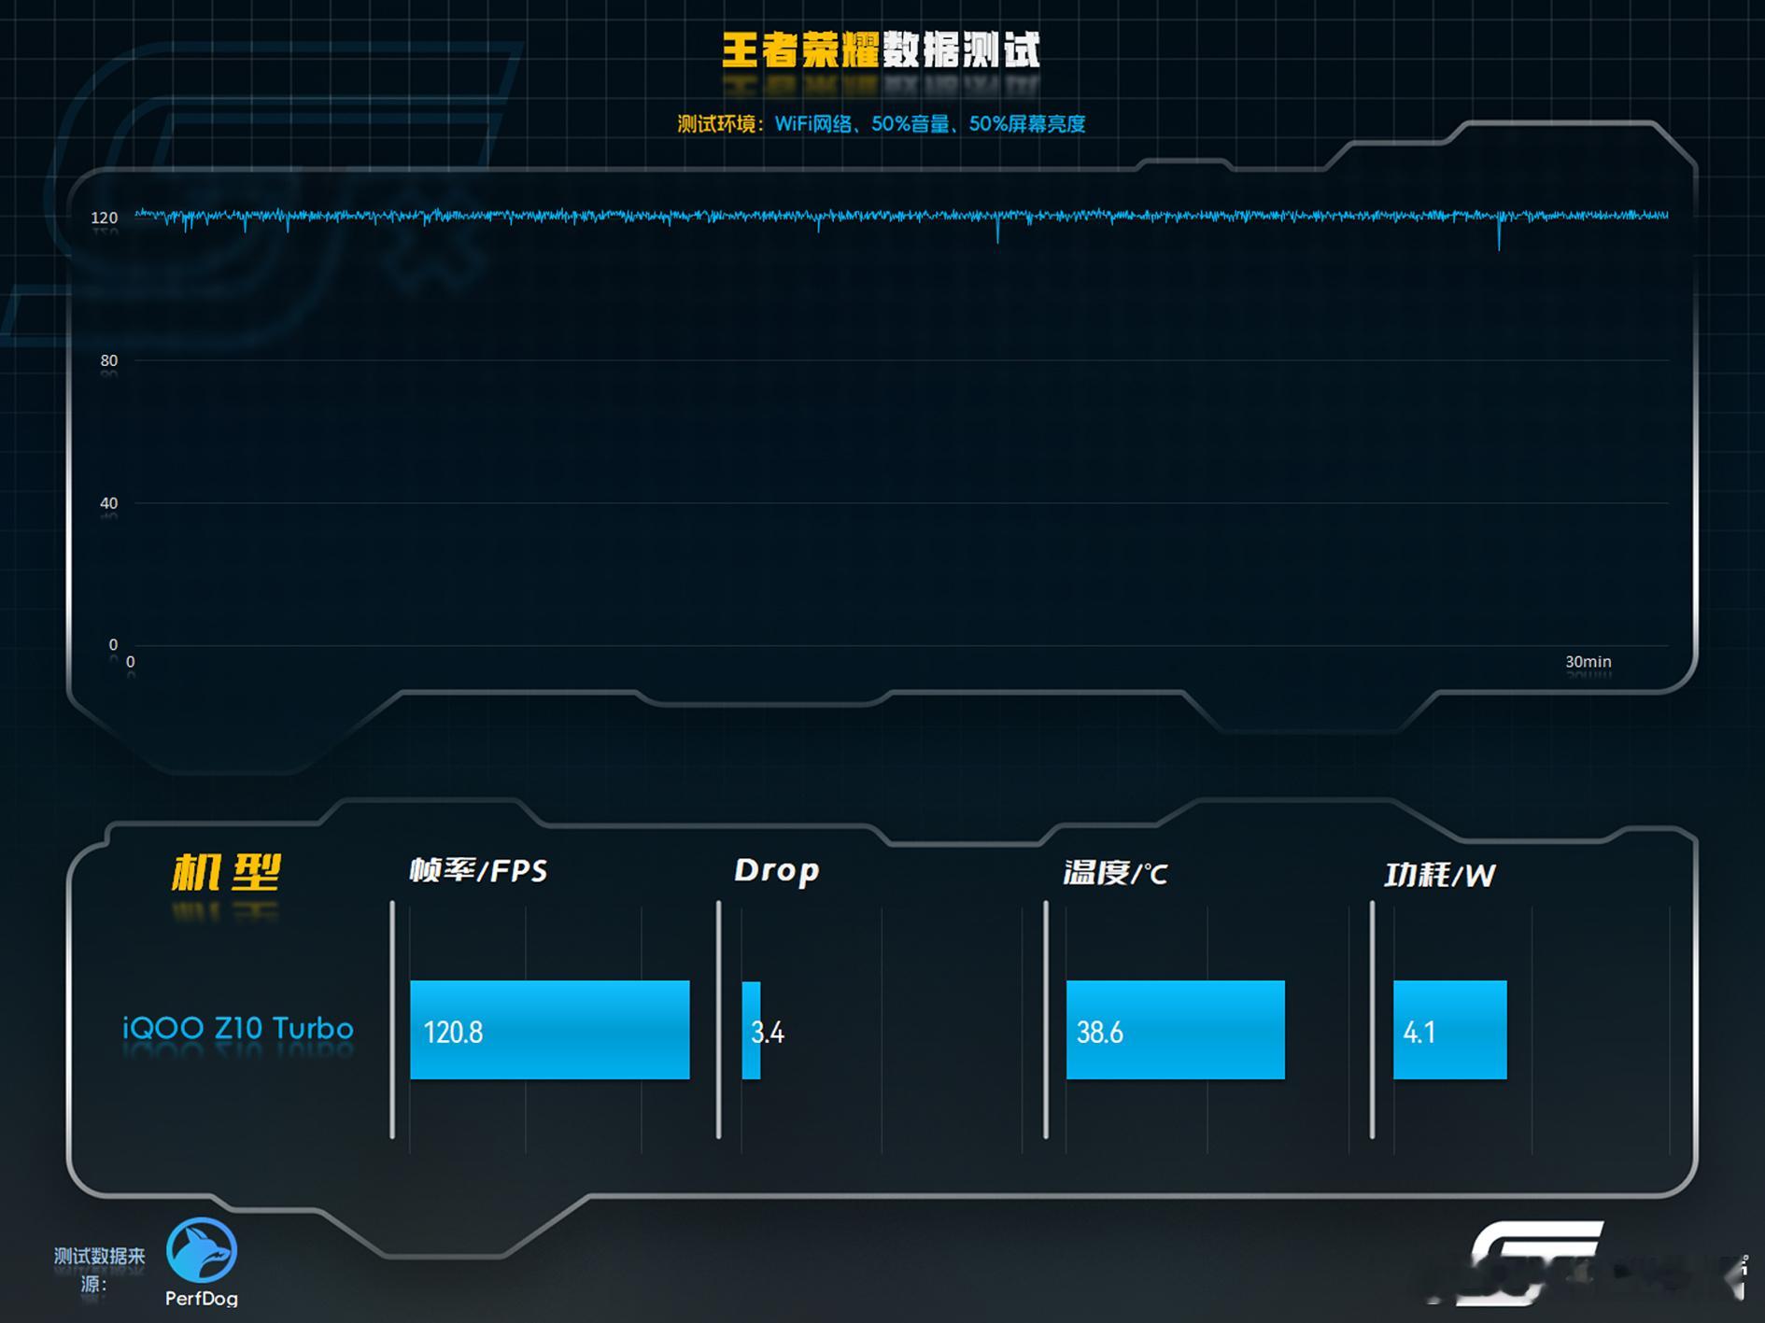This screenshot has height=1323, width=1765.
Task: Click the 80 y-axis label
Action: [x=109, y=360]
